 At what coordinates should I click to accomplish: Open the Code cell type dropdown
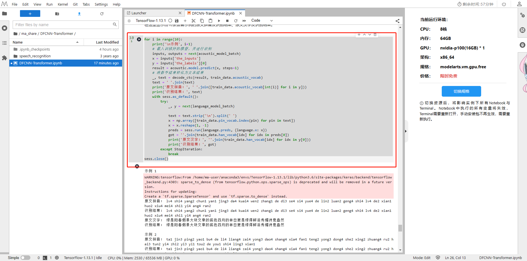point(262,21)
